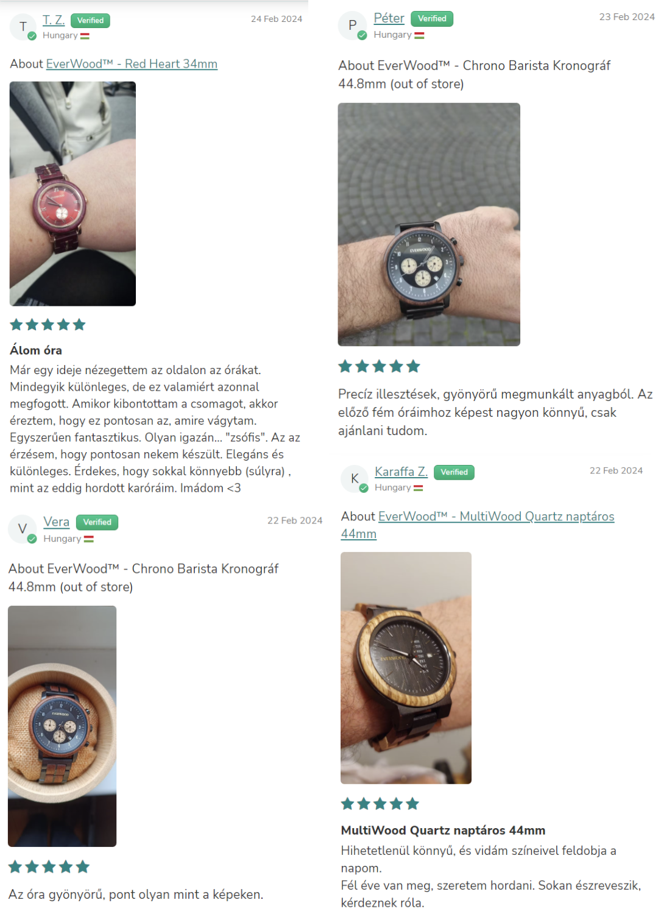The image size is (658, 914).
Task: Open Karaffa Z. reviewer profile link
Action: click(x=401, y=472)
